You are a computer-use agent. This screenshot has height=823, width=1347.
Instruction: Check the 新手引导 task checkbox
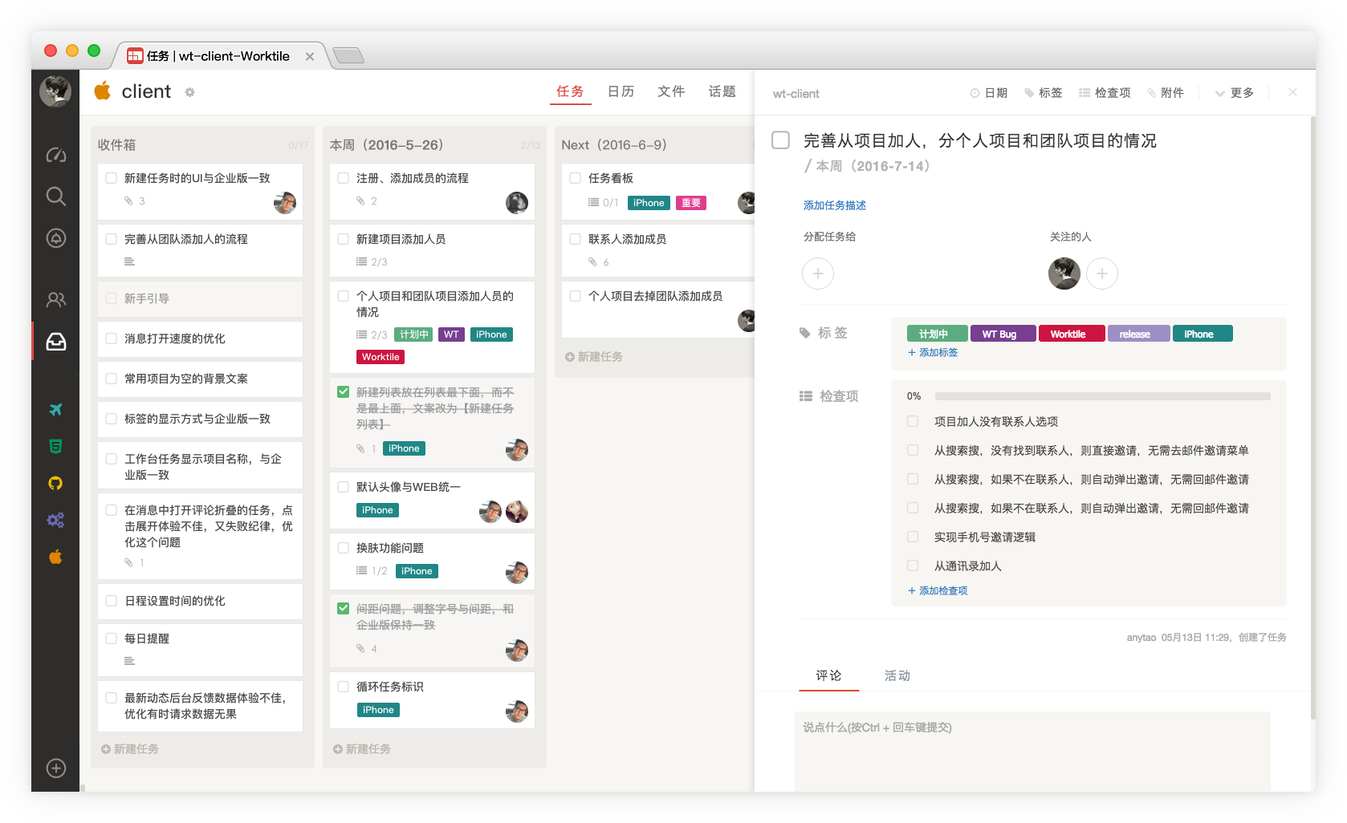[112, 298]
